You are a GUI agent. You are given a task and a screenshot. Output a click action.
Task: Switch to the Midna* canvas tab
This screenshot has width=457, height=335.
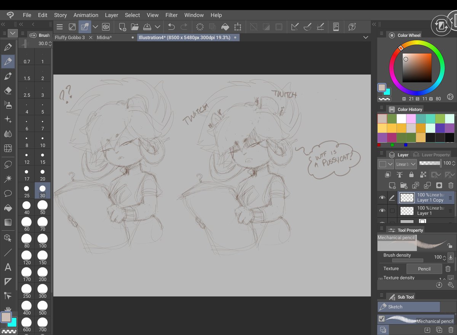(x=104, y=37)
